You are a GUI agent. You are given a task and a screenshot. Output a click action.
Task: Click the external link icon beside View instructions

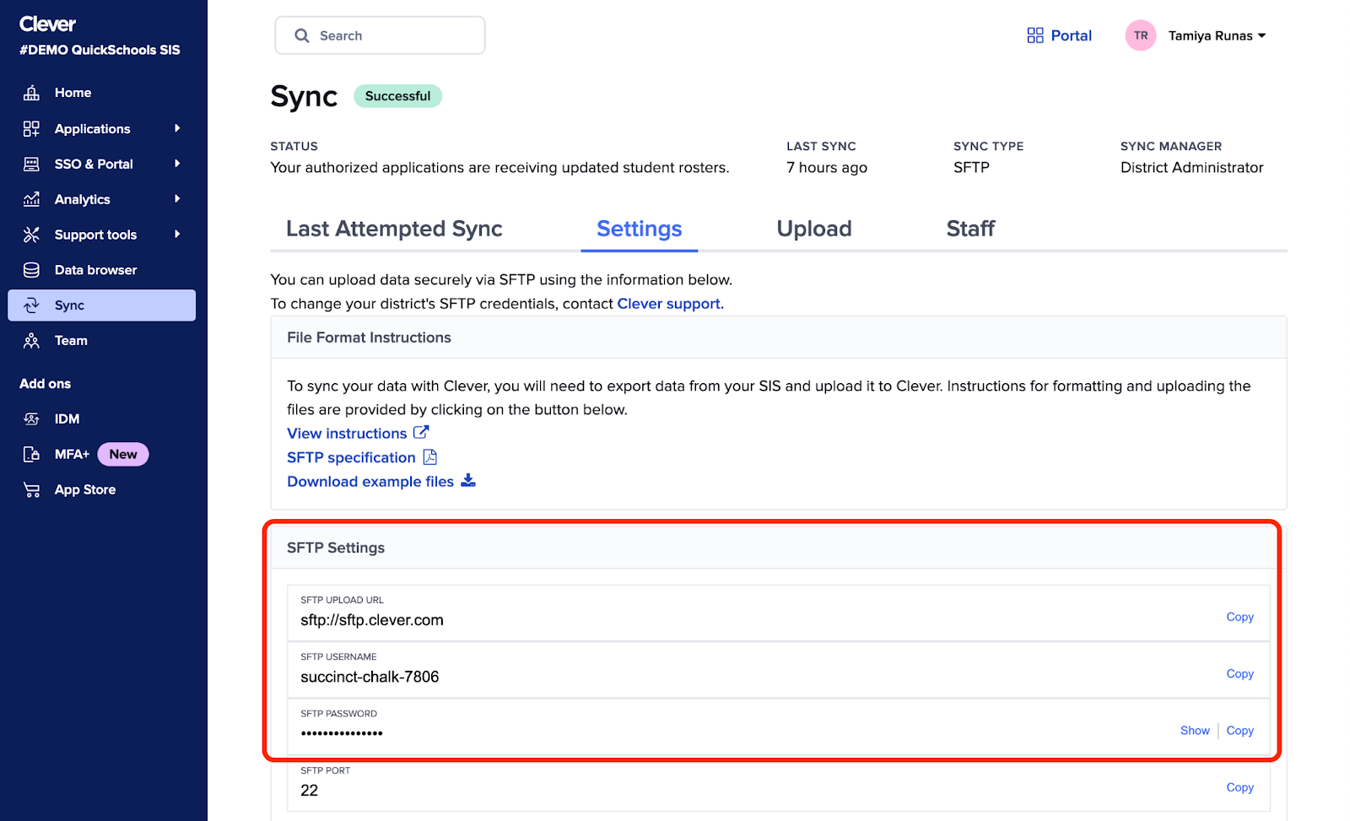pos(421,432)
